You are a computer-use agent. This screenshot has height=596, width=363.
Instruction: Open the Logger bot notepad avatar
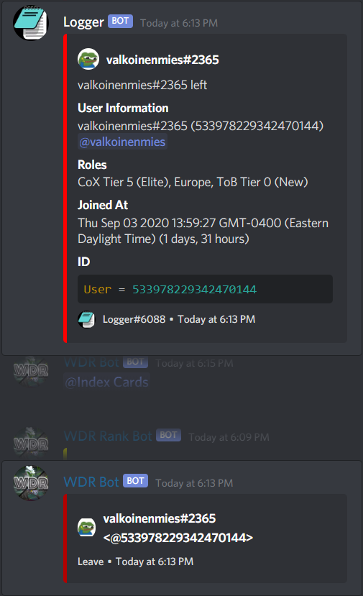click(x=31, y=23)
